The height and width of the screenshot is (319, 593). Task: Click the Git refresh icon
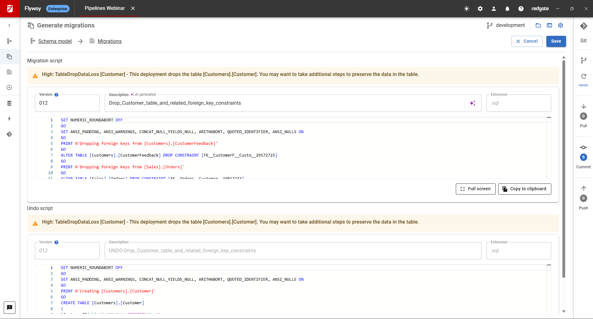pyautogui.click(x=583, y=76)
